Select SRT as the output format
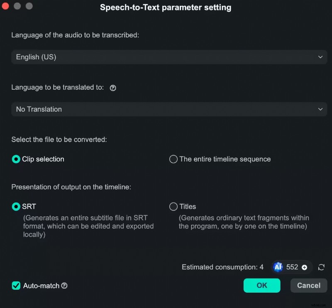Viewport: 332px width, 308px height. [x=16, y=206]
